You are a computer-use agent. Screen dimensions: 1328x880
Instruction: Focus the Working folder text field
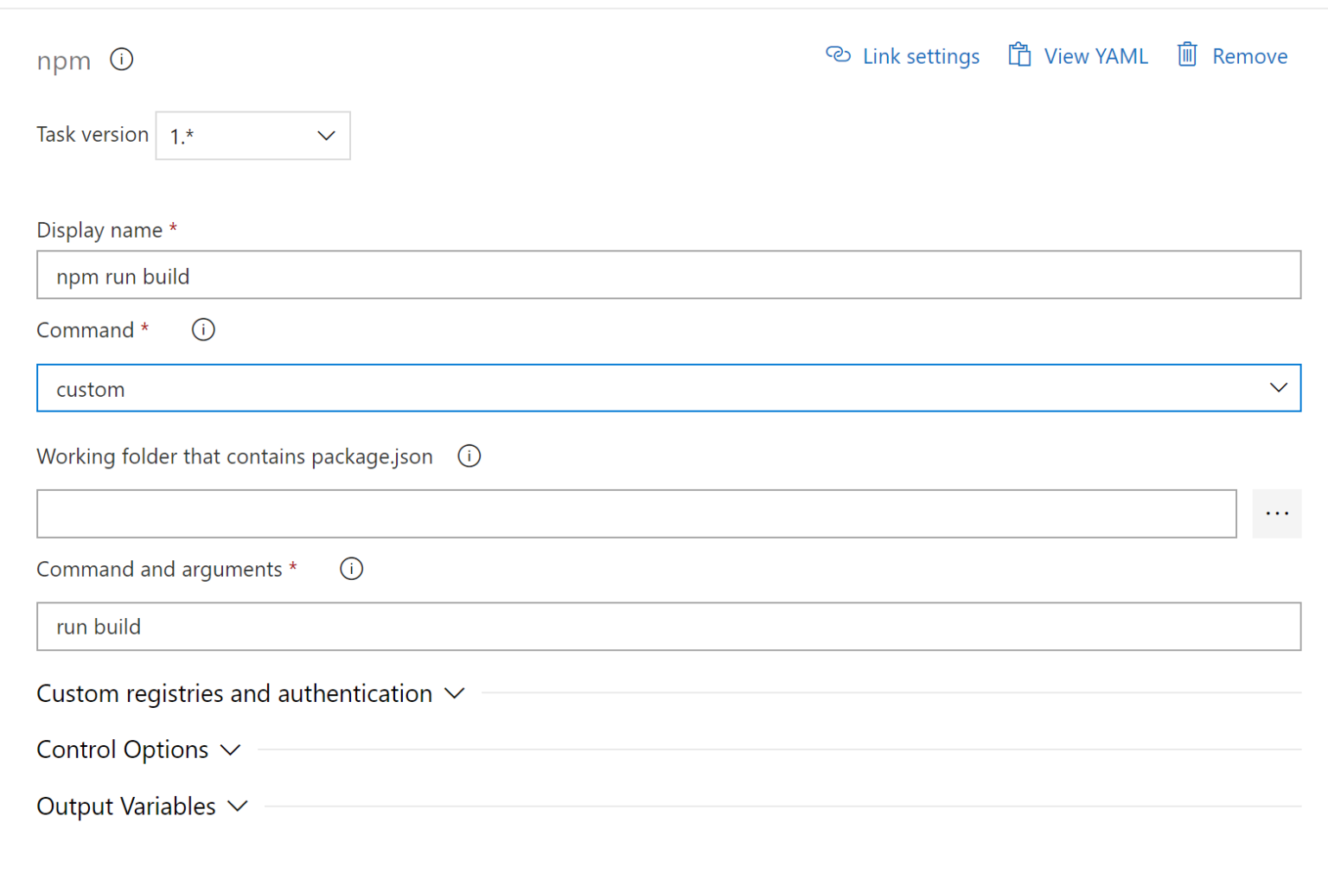click(636, 513)
